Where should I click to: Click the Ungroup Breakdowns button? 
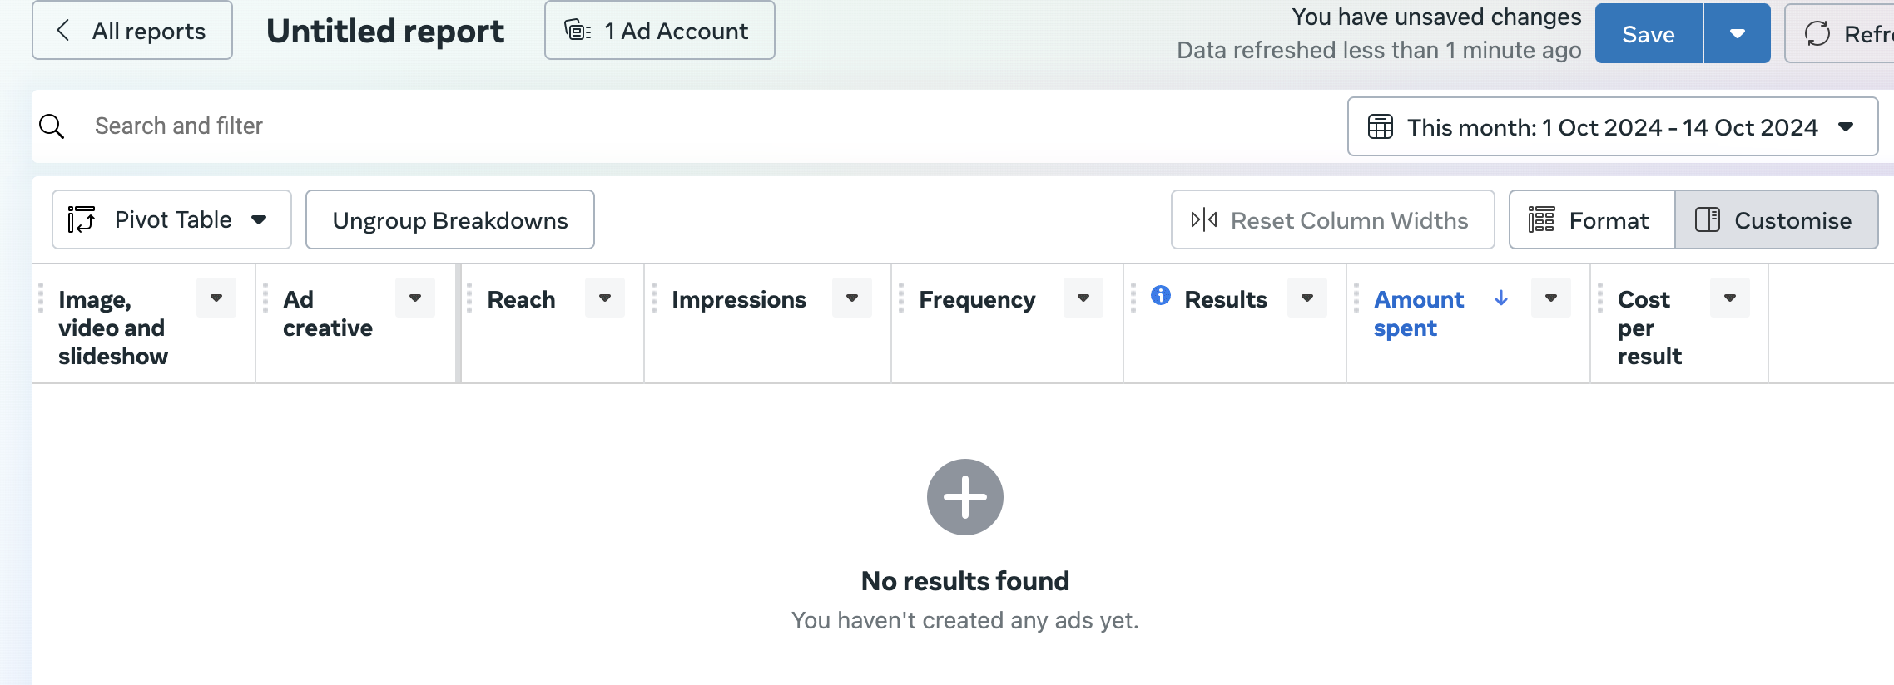click(x=449, y=219)
